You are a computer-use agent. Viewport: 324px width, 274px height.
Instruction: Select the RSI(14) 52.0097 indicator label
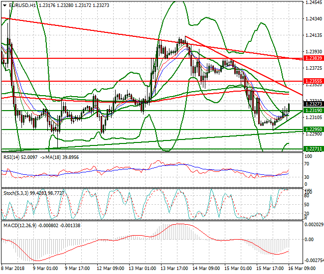click(20, 157)
